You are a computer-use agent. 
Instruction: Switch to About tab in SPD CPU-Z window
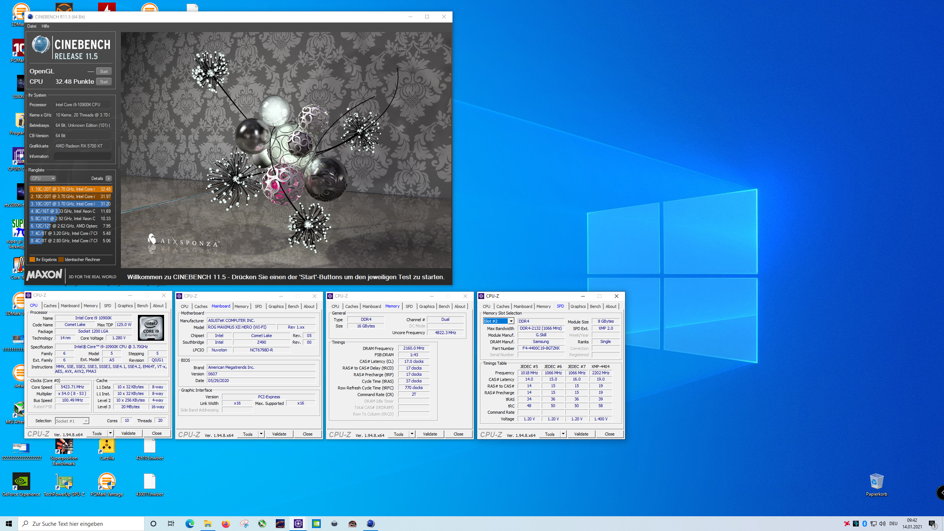[x=611, y=306]
